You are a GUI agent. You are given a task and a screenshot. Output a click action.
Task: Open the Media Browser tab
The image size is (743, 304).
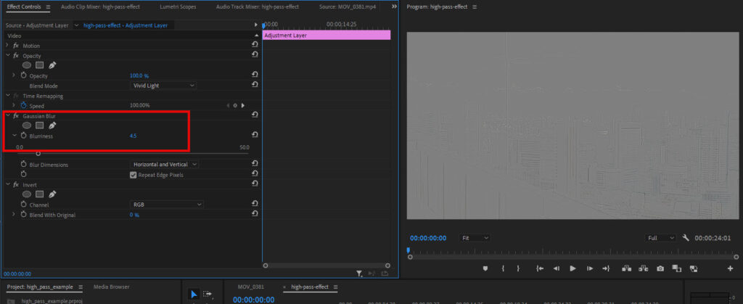tap(111, 287)
